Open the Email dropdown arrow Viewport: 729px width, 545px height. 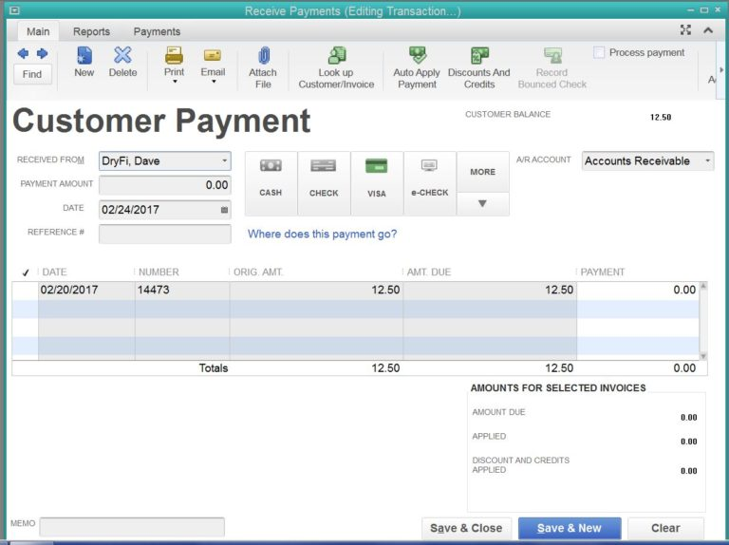click(214, 82)
